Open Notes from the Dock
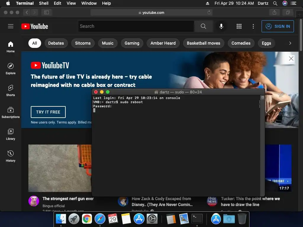 pos(126,219)
